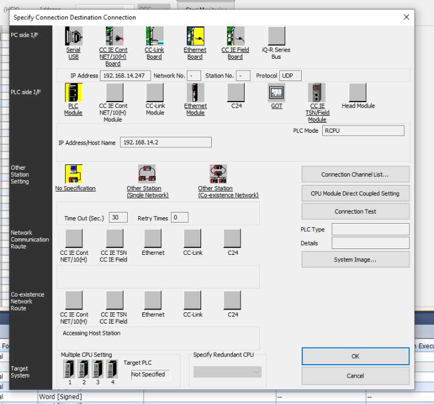This screenshot has height=404, width=434.
Task: Open the Connection Channel List
Action: (x=355, y=174)
